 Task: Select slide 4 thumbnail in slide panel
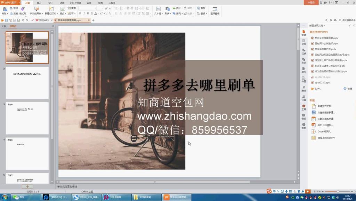point(27,154)
